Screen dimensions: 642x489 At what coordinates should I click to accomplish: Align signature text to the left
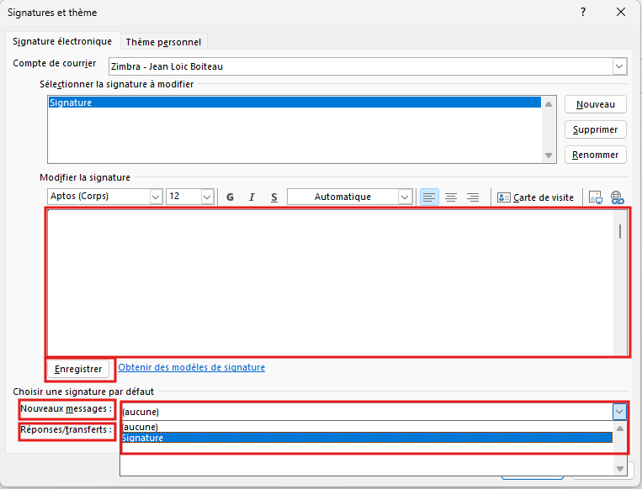[429, 197]
